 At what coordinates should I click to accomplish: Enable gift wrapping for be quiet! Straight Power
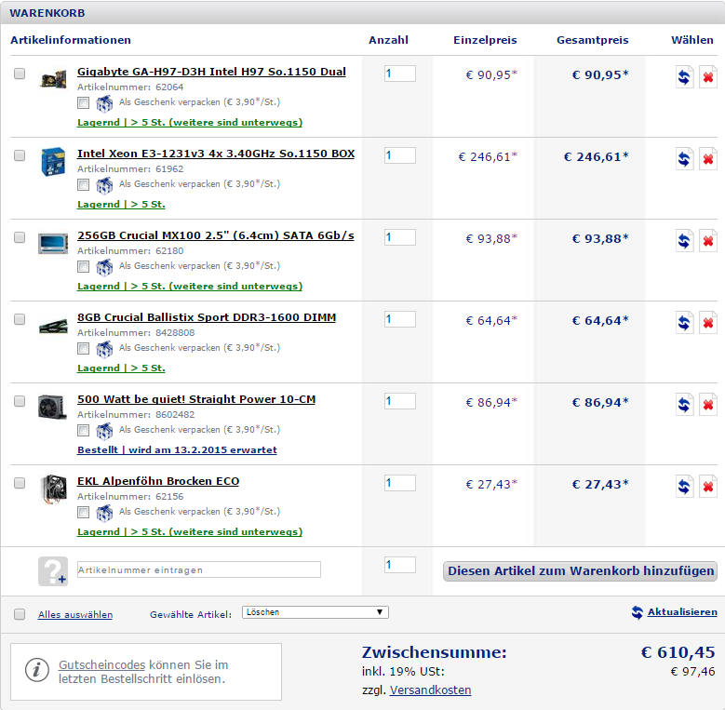click(83, 430)
